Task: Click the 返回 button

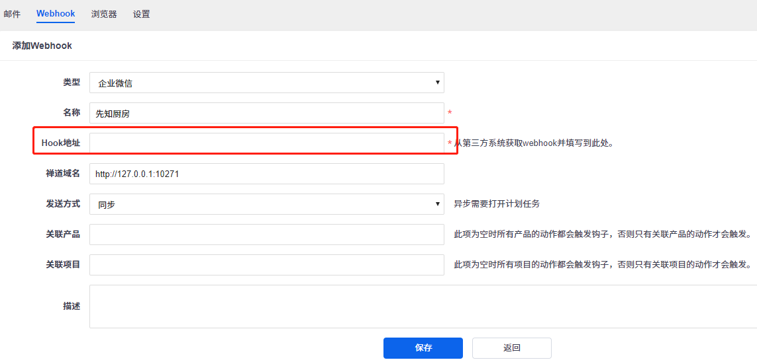Action: (511, 348)
